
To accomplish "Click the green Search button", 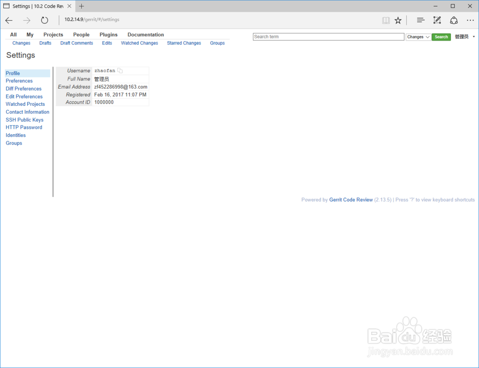I will tap(441, 37).
